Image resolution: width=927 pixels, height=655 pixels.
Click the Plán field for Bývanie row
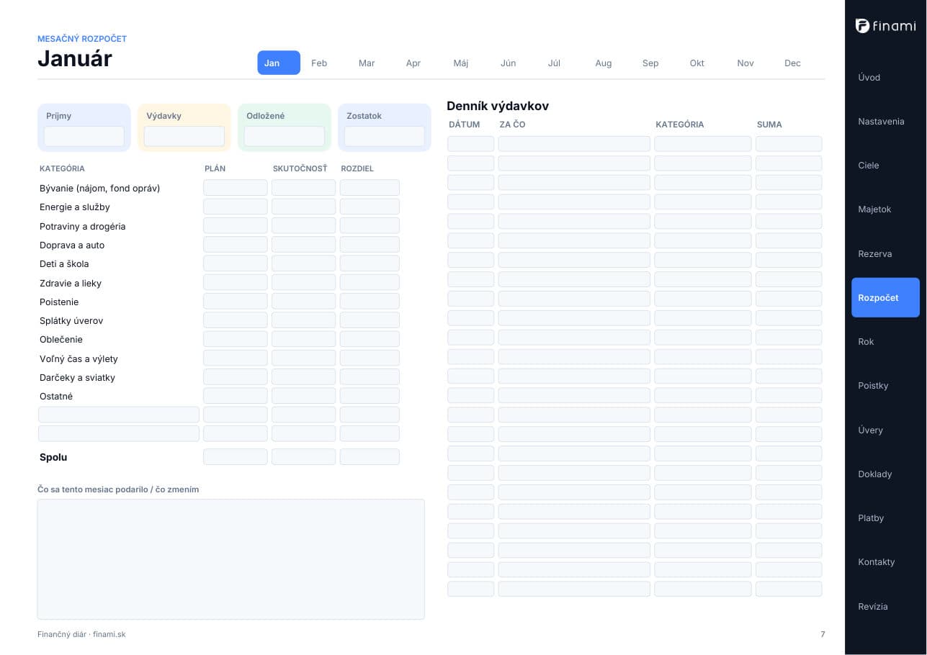[x=236, y=188]
